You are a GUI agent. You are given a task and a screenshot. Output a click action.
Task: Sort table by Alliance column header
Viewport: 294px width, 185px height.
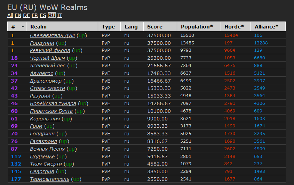click(268, 27)
